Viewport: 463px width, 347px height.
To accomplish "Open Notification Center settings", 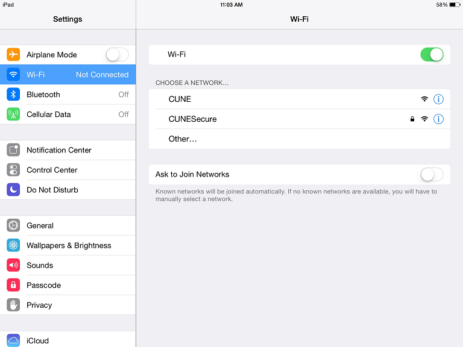I will [x=68, y=150].
